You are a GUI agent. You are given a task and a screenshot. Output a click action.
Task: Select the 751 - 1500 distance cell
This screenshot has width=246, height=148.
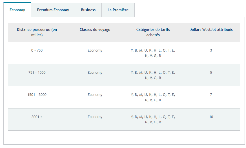click(x=37, y=73)
